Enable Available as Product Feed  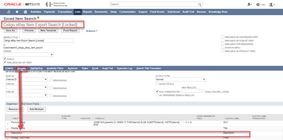point(223,51)
